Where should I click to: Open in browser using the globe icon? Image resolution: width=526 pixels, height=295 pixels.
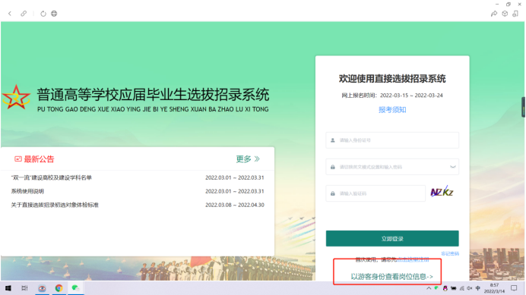(54, 14)
